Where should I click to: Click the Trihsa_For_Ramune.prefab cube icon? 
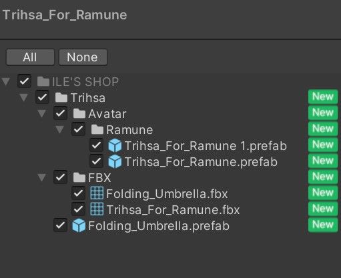pyautogui.click(x=115, y=161)
